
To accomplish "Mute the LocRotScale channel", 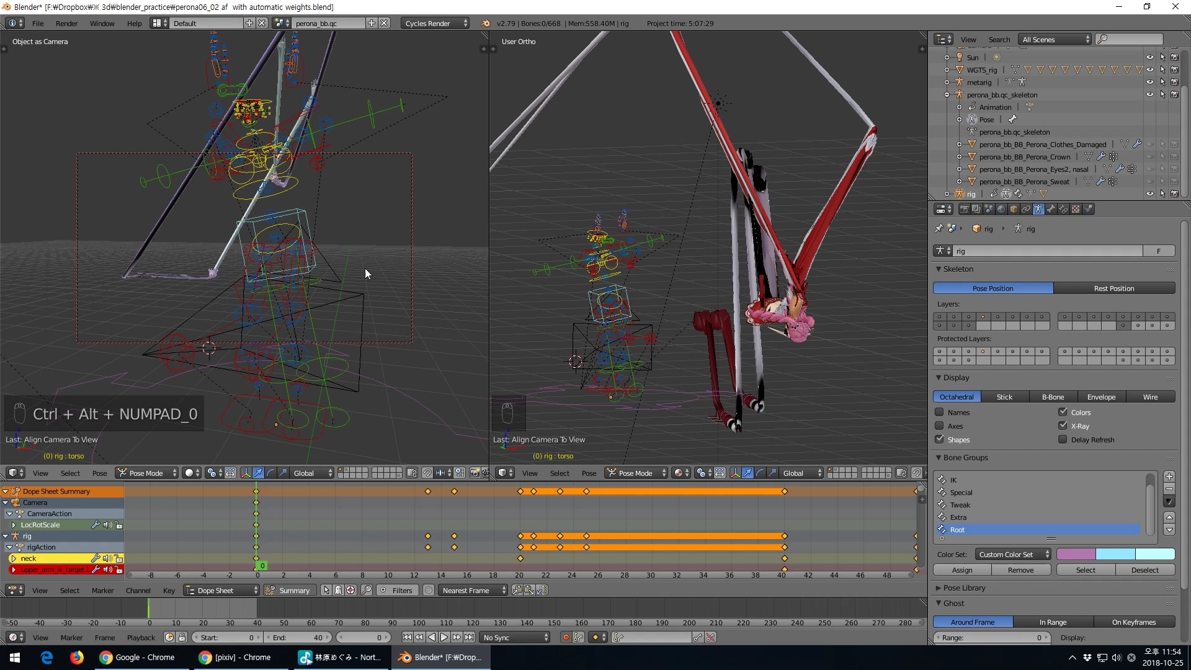I will (x=107, y=525).
